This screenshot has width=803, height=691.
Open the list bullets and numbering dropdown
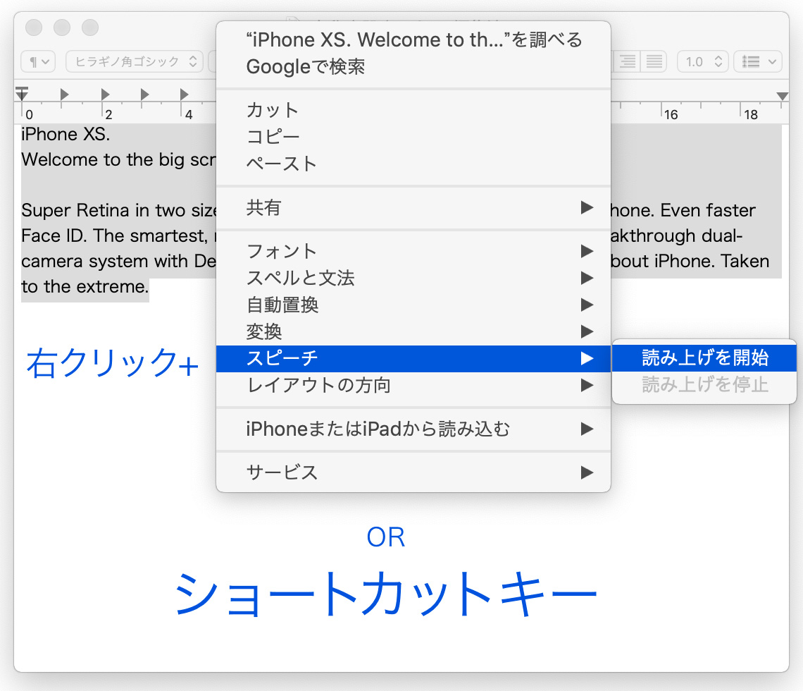(x=758, y=62)
